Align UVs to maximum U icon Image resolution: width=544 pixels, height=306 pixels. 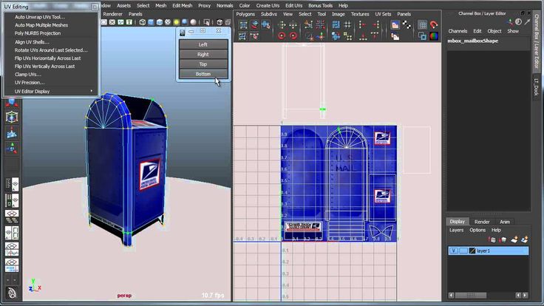[375, 24]
